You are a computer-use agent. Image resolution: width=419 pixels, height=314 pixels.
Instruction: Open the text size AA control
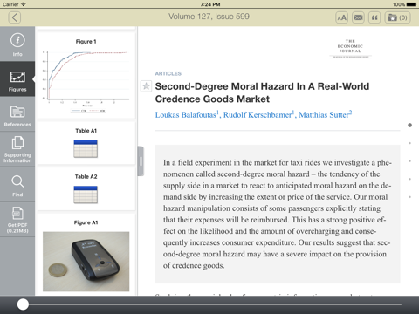coord(341,17)
